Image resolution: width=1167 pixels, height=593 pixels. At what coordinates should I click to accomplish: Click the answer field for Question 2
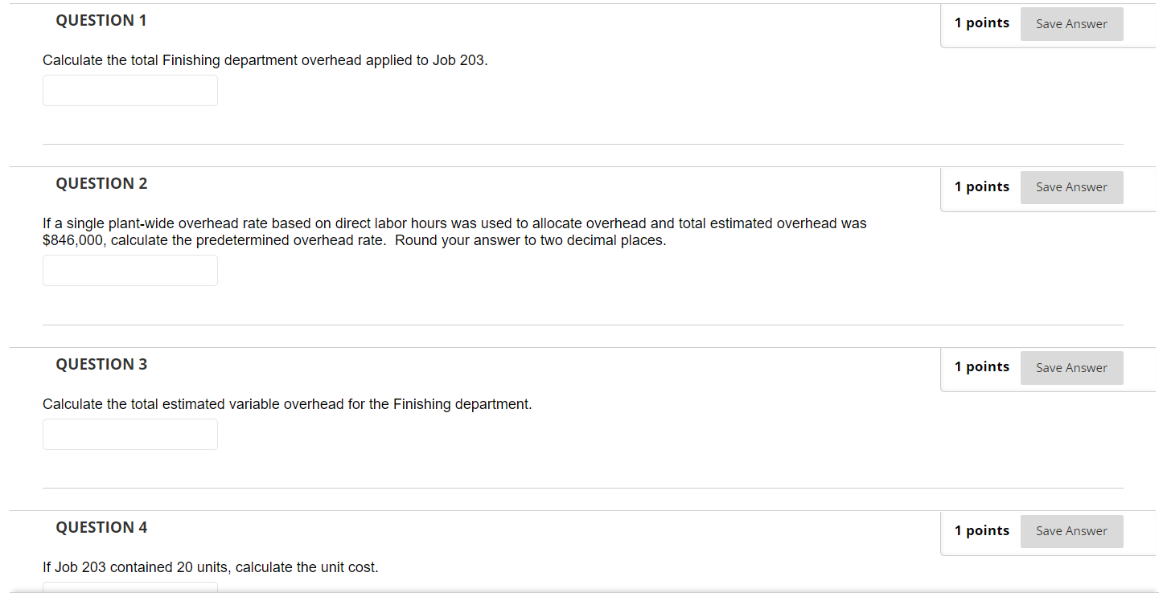pos(129,270)
